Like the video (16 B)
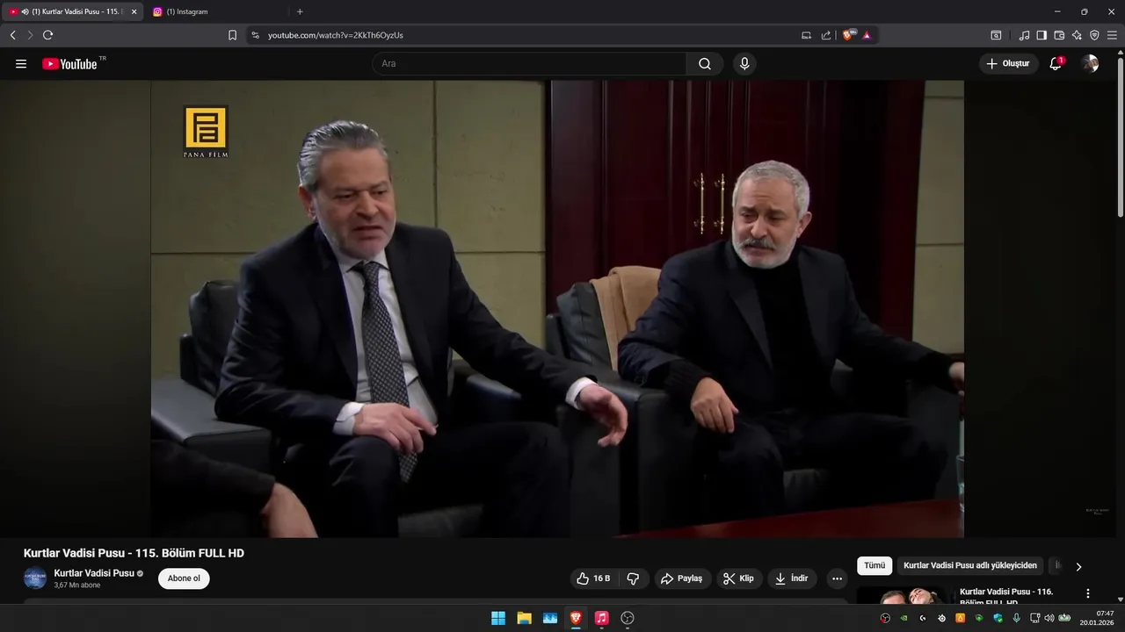The image size is (1125, 632). [x=593, y=578]
